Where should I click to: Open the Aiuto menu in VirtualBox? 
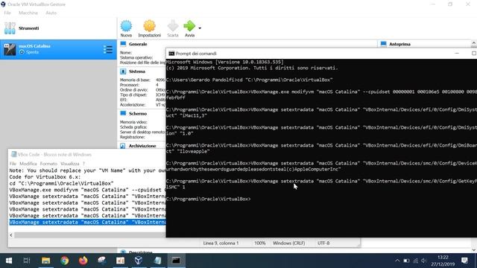[51, 13]
